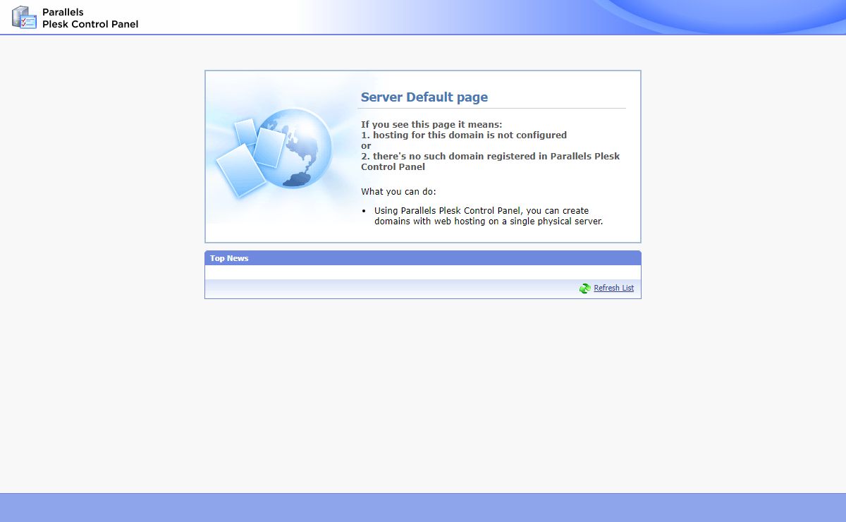Click the "What you can do:" text

pyautogui.click(x=399, y=192)
